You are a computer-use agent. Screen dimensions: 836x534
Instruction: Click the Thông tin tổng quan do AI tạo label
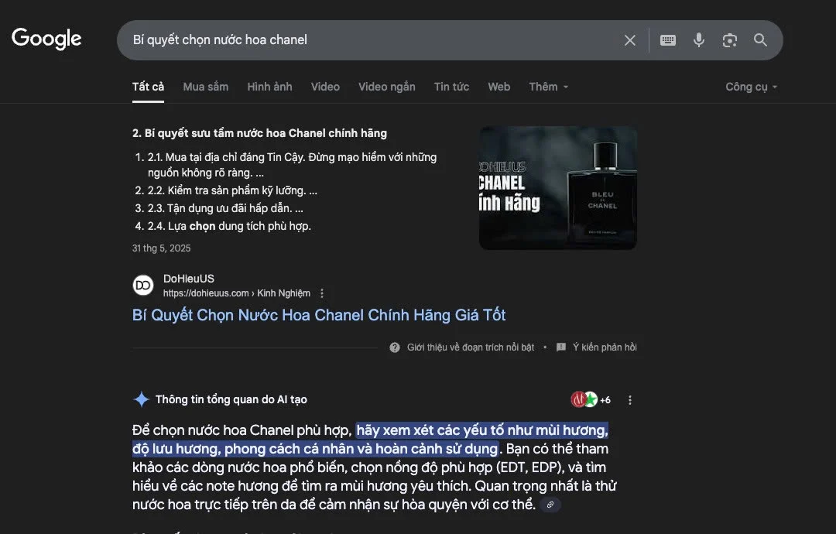(x=231, y=399)
